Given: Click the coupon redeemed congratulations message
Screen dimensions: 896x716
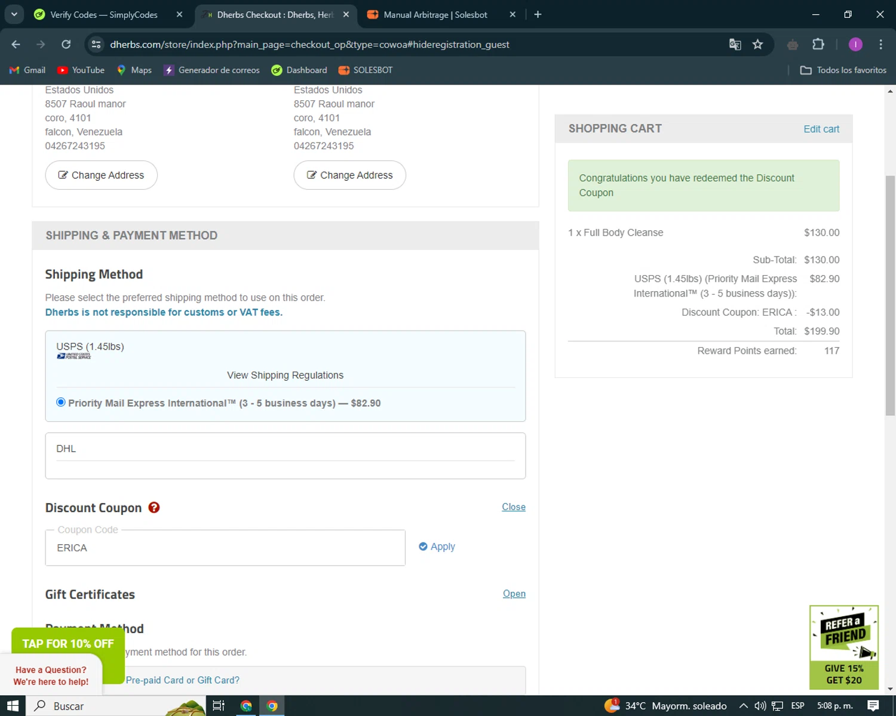Looking at the screenshot, I should (704, 186).
